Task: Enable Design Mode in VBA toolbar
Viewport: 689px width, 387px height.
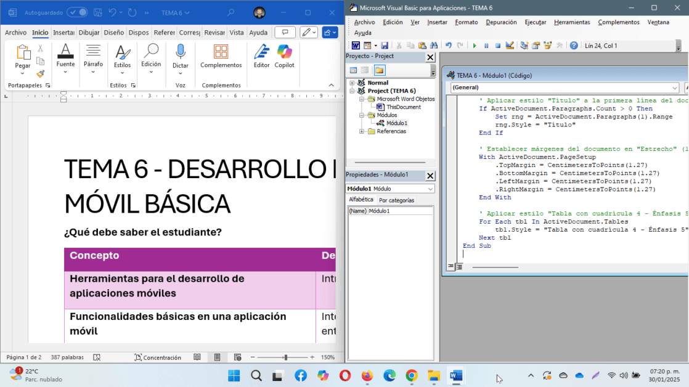Action: click(x=510, y=46)
